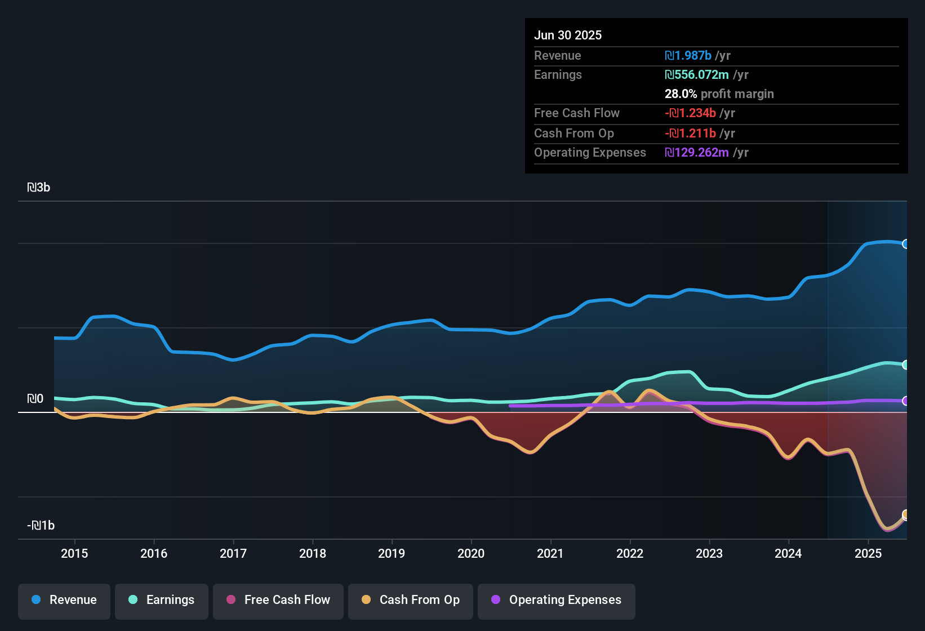
Task: Toggle the Revenue legend button
Action: [64, 600]
